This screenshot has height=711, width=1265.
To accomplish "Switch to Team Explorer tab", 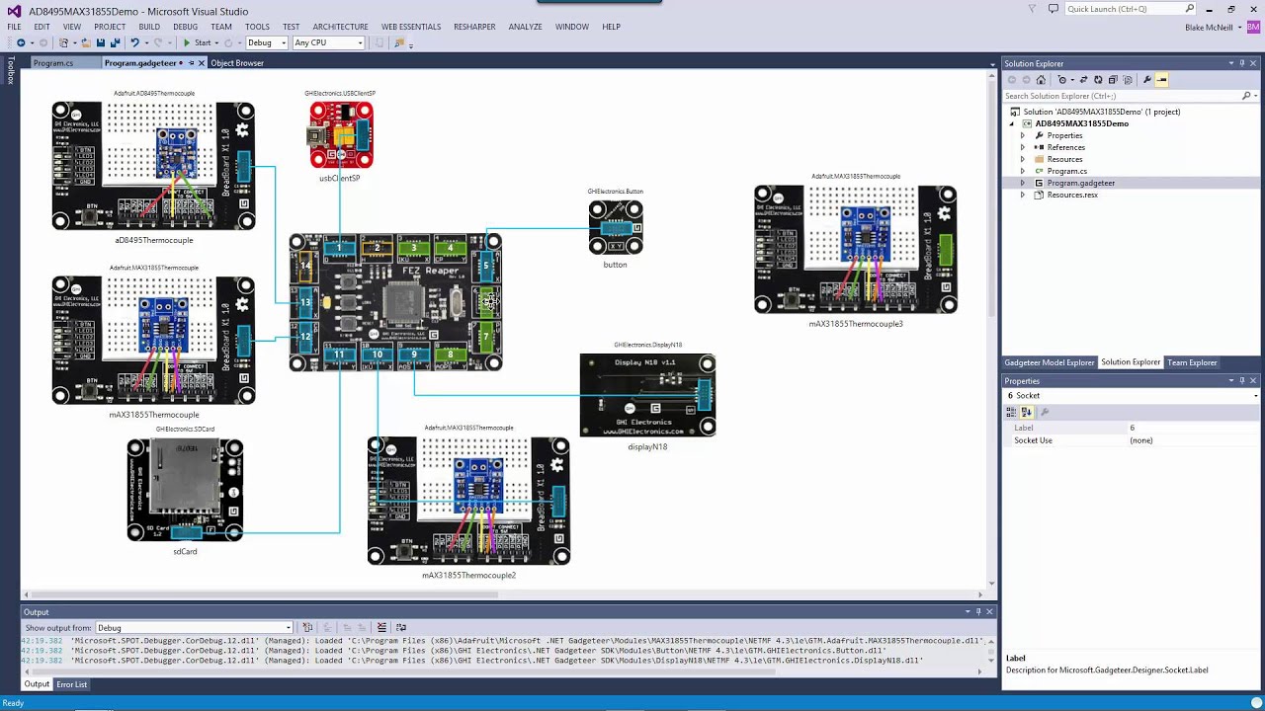I will (1192, 362).
